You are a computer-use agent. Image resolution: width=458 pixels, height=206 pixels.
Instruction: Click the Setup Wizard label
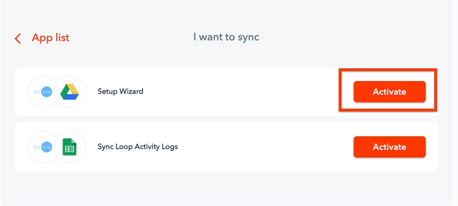tap(120, 91)
